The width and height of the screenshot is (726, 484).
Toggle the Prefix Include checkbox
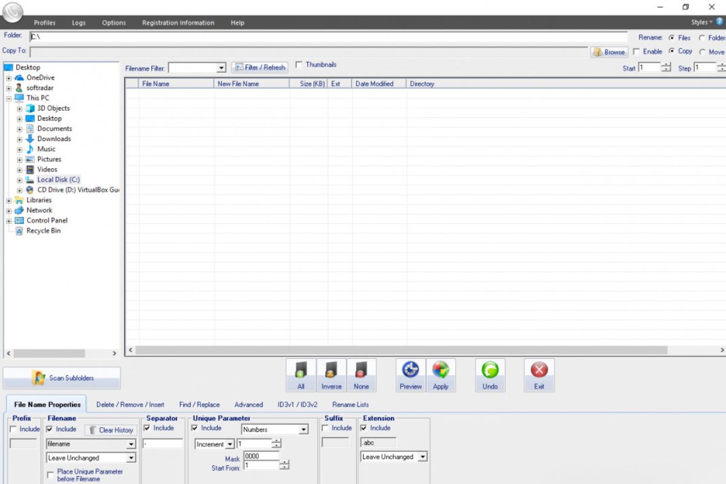14,429
